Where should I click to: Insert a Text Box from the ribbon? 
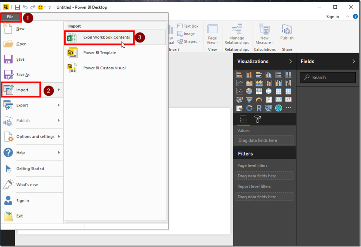(x=188, y=26)
